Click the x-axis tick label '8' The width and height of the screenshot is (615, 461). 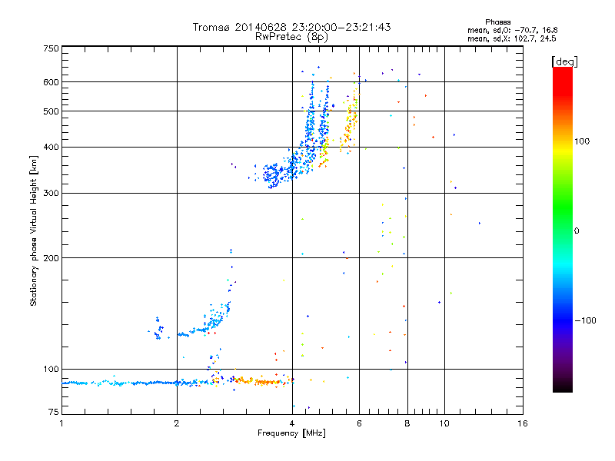[407, 423]
